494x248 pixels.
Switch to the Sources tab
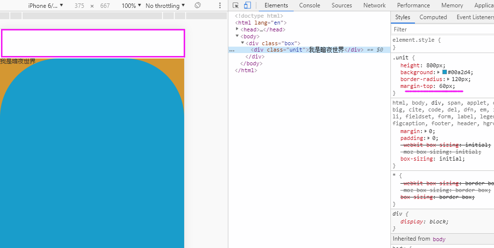click(342, 5)
